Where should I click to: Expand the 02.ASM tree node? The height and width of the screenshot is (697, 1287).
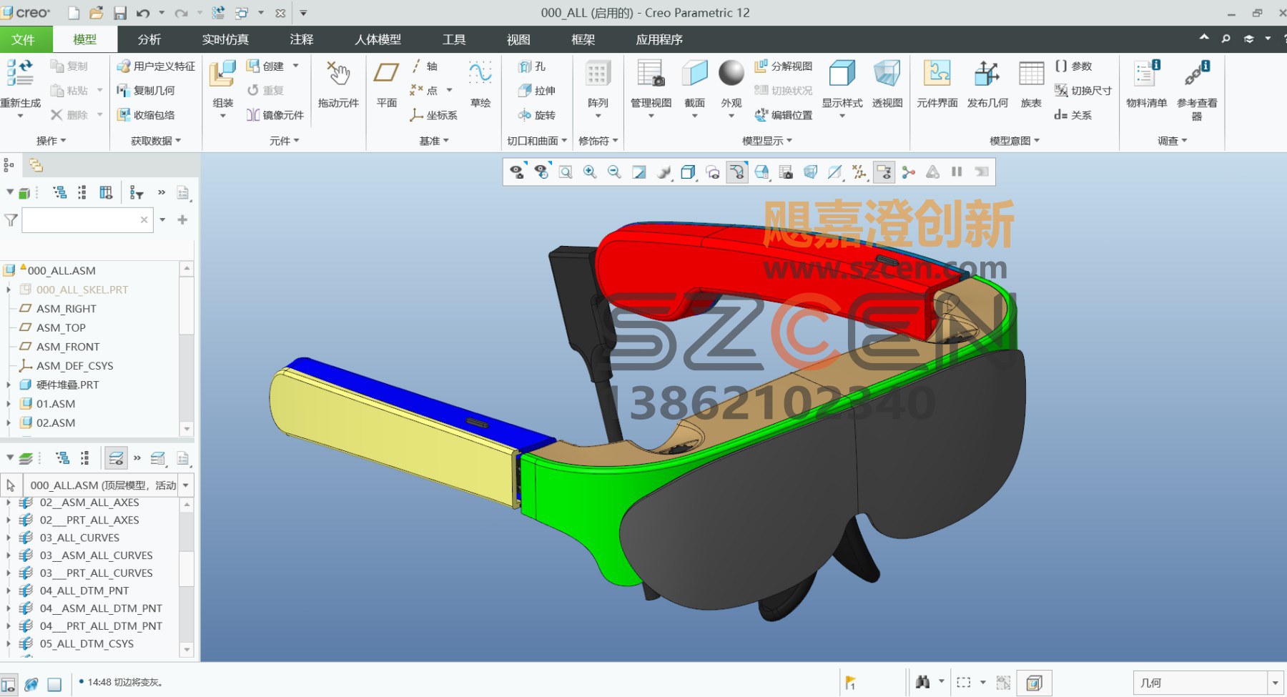click(x=9, y=422)
